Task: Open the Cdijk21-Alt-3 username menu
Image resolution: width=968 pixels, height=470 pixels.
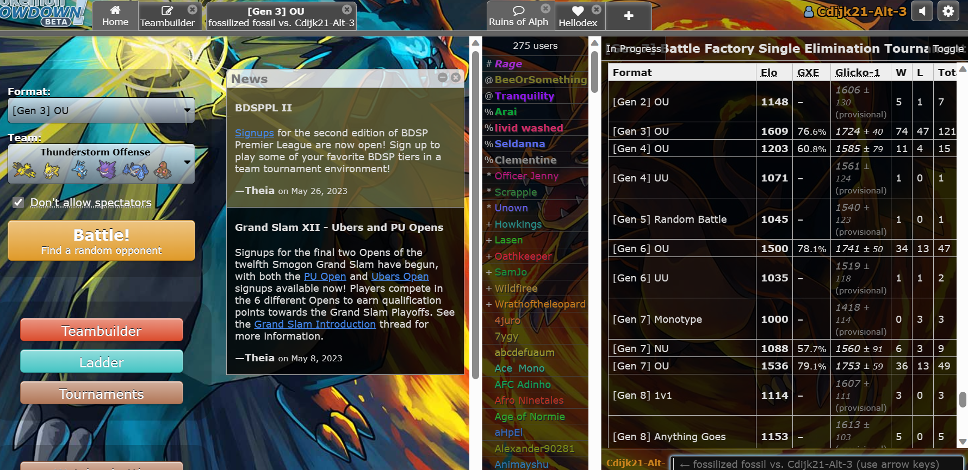Action: (x=855, y=11)
